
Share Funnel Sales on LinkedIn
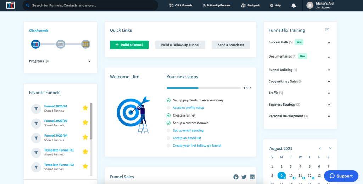coord(252,177)
